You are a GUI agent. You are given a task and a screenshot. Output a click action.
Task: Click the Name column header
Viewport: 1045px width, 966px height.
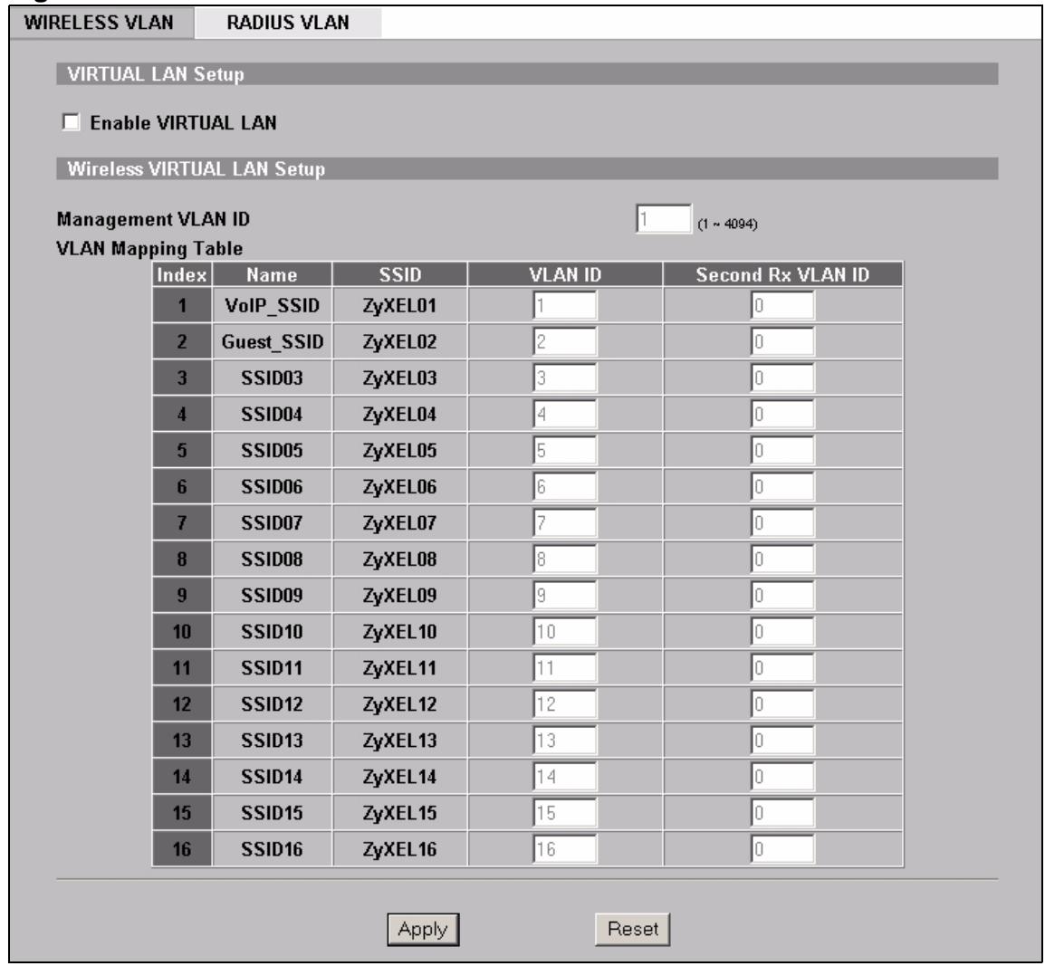pyautogui.click(x=272, y=274)
